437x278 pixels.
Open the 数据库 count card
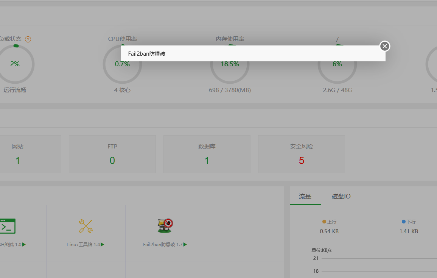207,154
